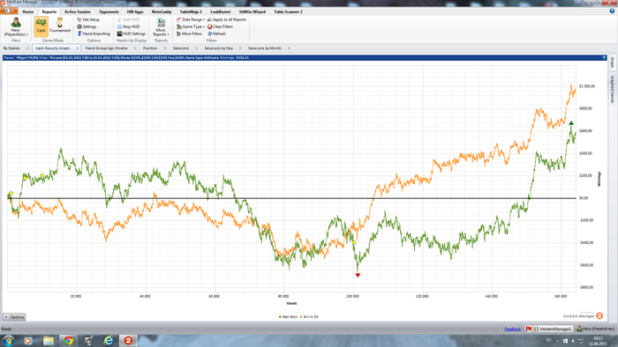Toggle the Net Won legend entry

tap(288, 317)
